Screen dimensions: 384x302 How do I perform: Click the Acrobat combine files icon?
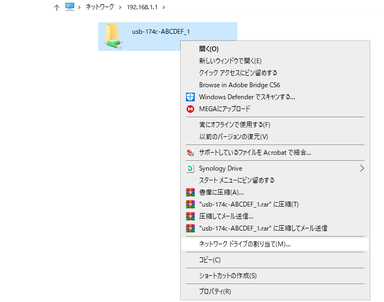(x=190, y=153)
